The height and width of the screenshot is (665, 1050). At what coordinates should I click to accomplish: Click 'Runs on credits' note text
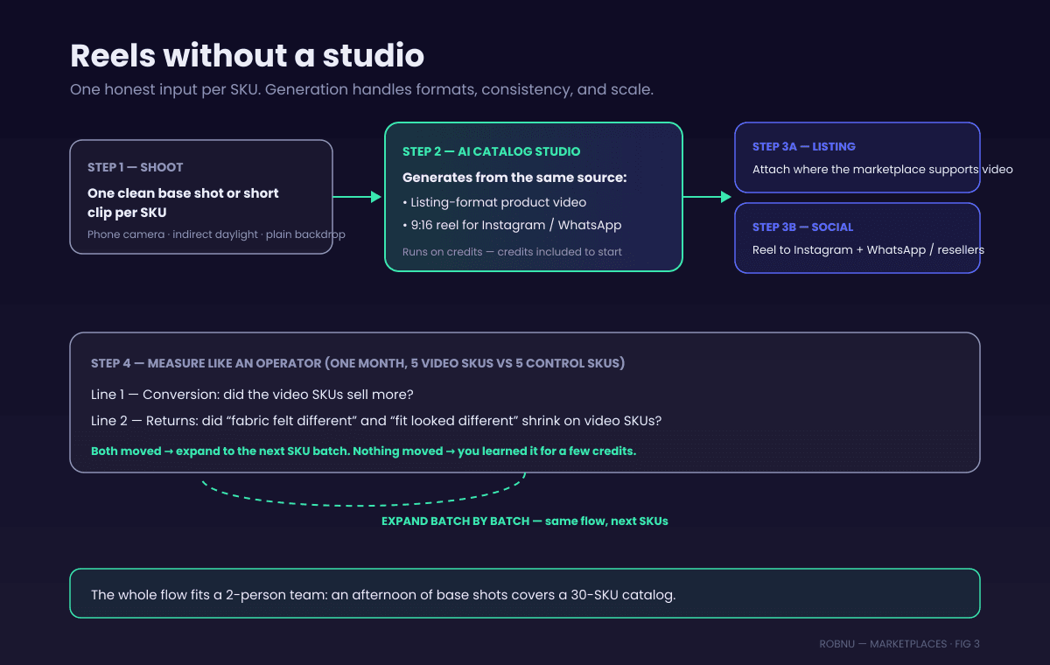pyautogui.click(x=512, y=252)
